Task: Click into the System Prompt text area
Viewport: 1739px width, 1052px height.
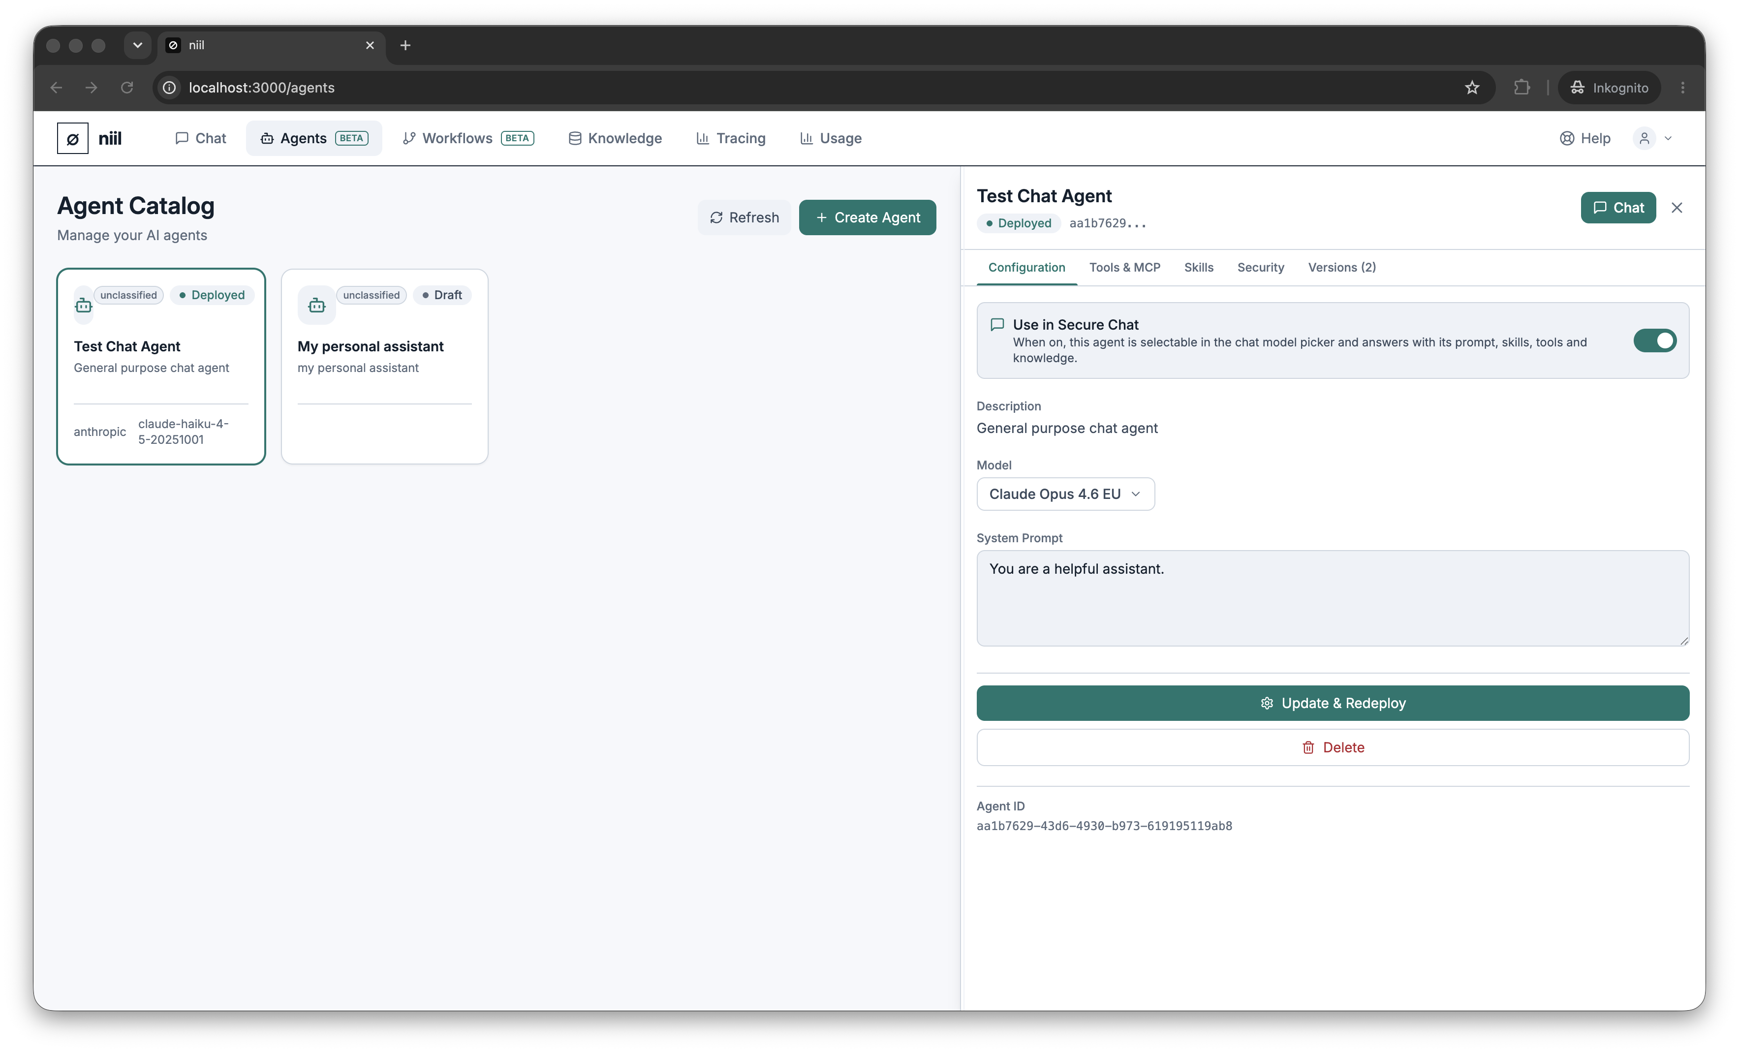Action: [x=1333, y=598]
